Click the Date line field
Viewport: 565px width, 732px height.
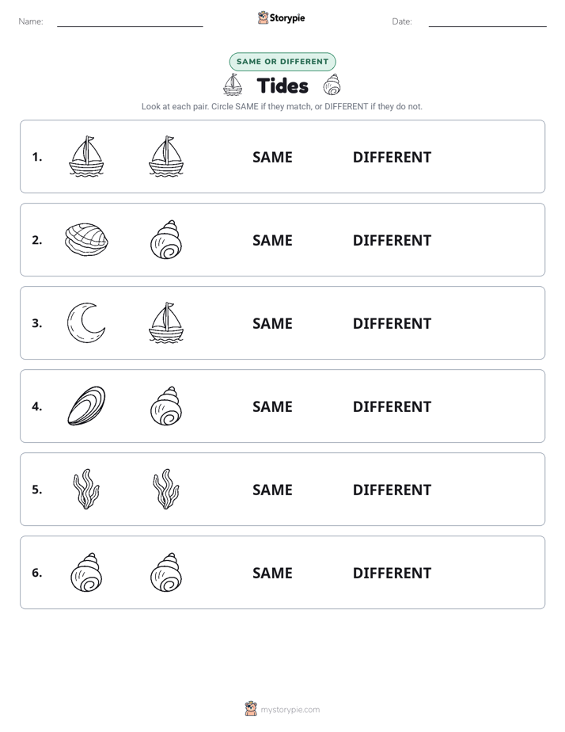487,21
